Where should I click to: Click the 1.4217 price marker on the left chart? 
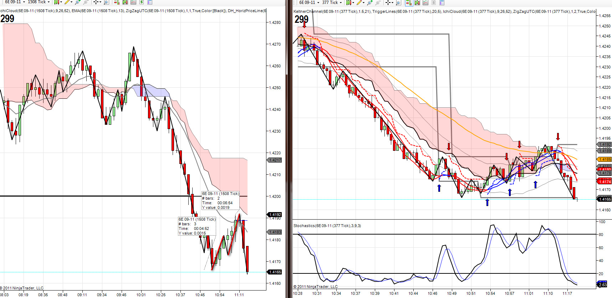point(275,160)
